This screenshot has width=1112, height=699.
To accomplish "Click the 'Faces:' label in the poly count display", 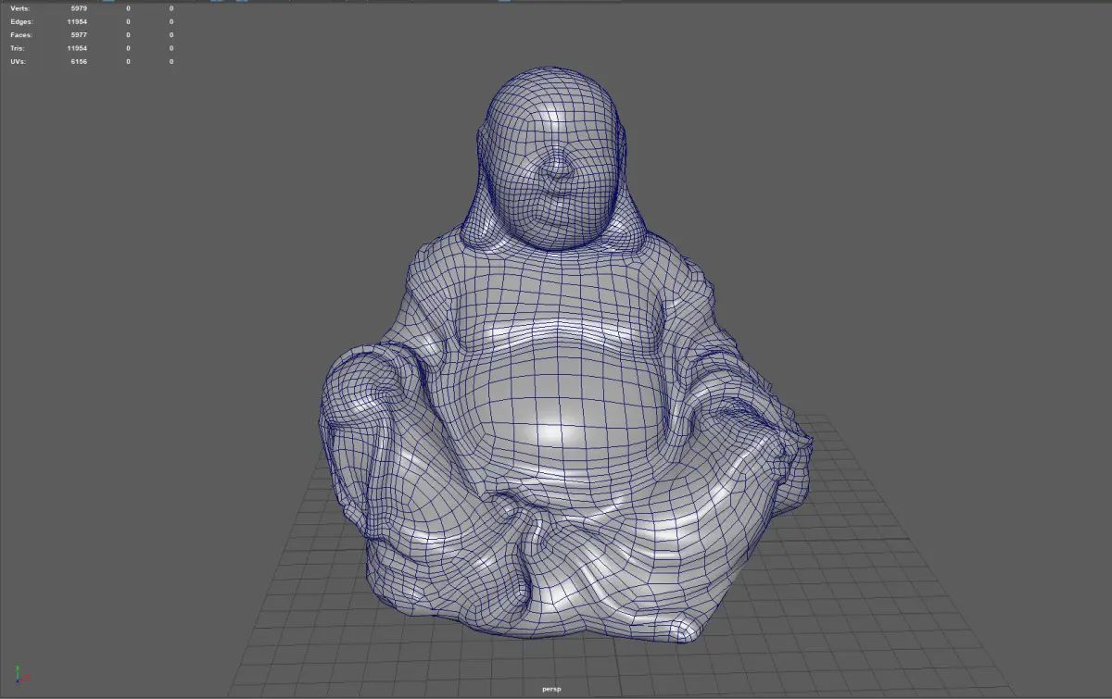I will point(21,34).
